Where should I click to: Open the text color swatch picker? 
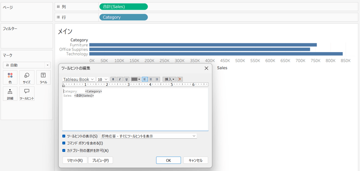click(135, 79)
